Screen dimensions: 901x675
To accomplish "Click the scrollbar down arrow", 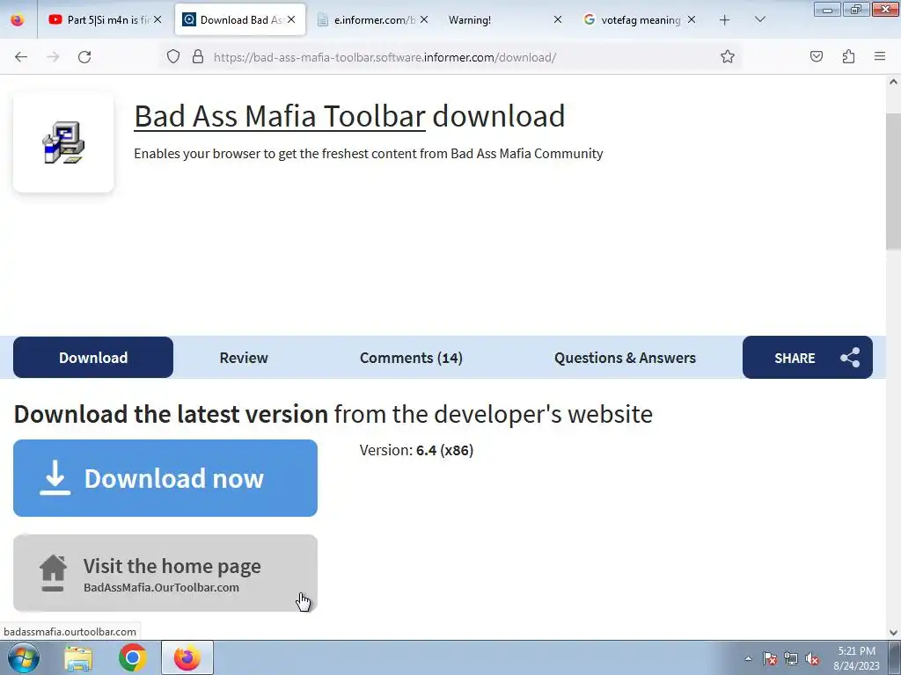I will point(893,633).
